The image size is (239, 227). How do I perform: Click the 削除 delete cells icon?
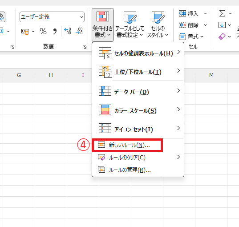[x=182, y=25]
